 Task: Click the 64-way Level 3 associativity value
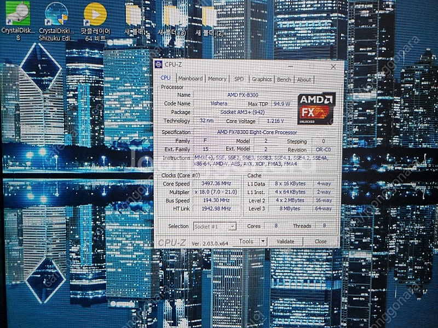coord(323,208)
